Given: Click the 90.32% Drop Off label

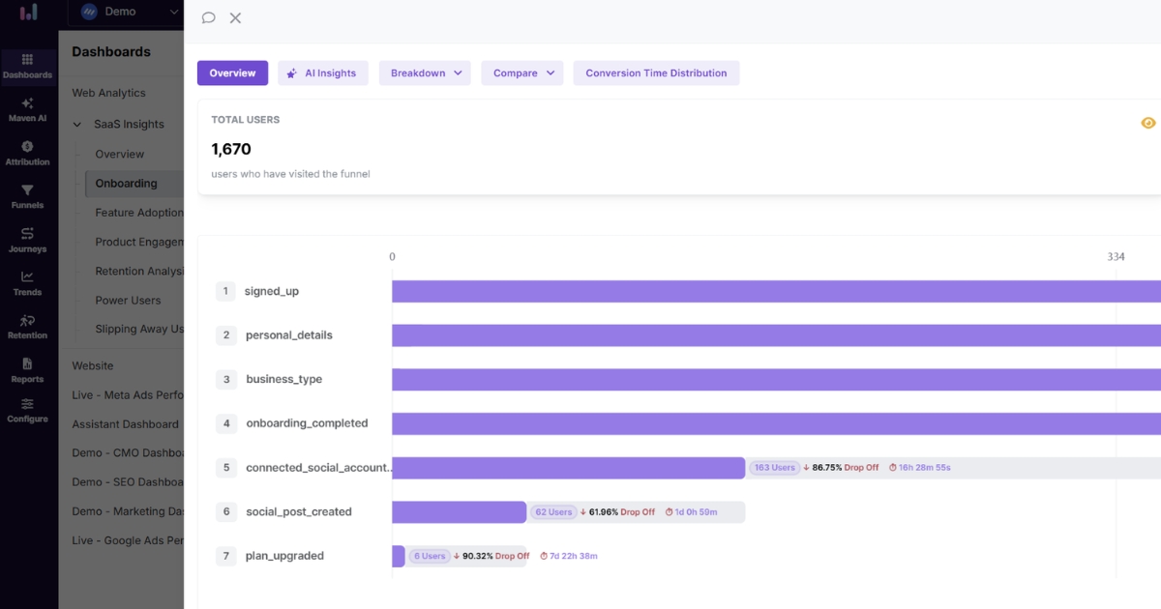Looking at the screenshot, I should (491, 556).
